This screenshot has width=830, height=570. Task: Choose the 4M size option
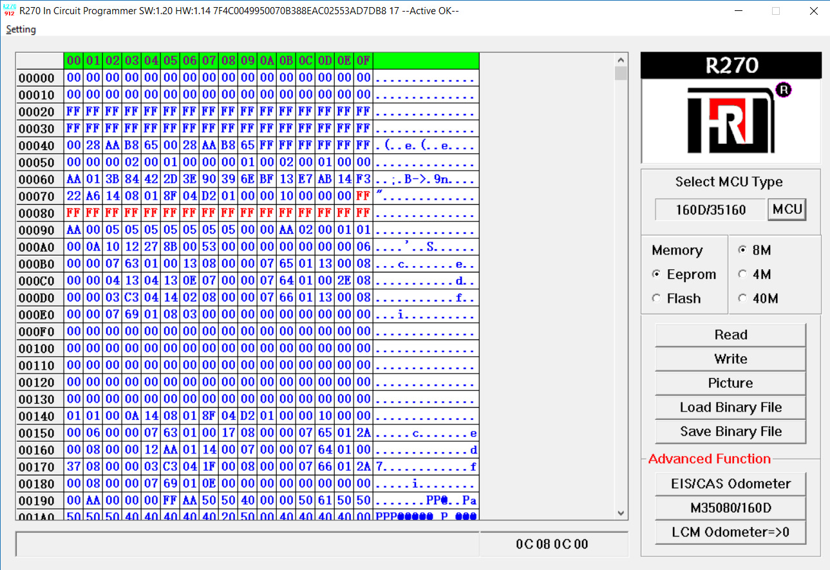click(755, 274)
